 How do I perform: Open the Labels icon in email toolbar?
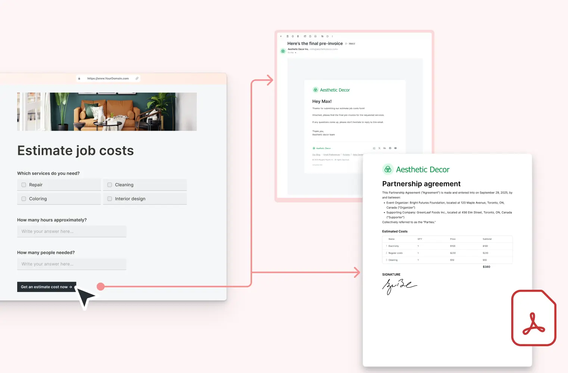pyautogui.click(x=328, y=36)
